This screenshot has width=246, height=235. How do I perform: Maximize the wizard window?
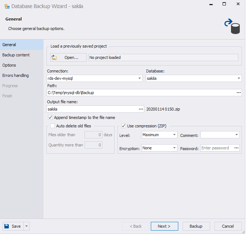(x=224, y=4)
